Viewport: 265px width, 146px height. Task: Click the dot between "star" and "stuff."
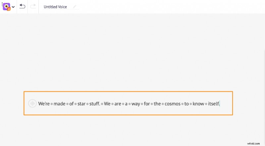coord(87,104)
